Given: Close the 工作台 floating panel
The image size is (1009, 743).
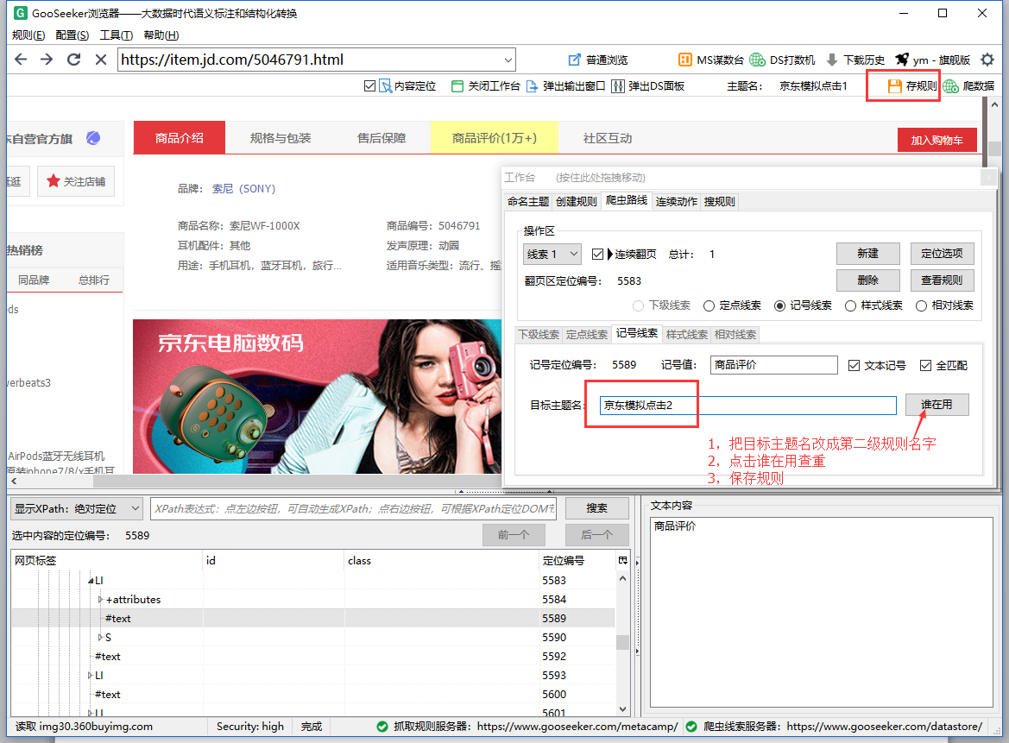Looking at the screenshot, I should (x=987, y=178).
